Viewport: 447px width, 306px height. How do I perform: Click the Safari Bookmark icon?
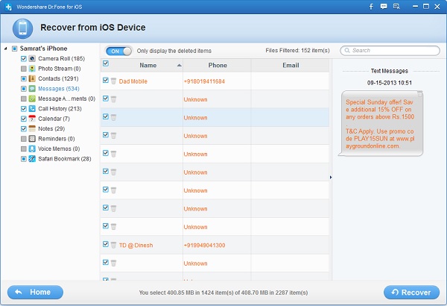[32, 158]
